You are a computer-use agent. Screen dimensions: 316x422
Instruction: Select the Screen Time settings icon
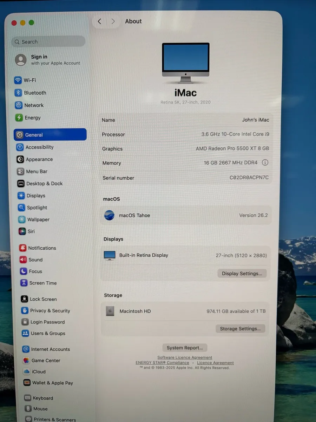point(24,283)
